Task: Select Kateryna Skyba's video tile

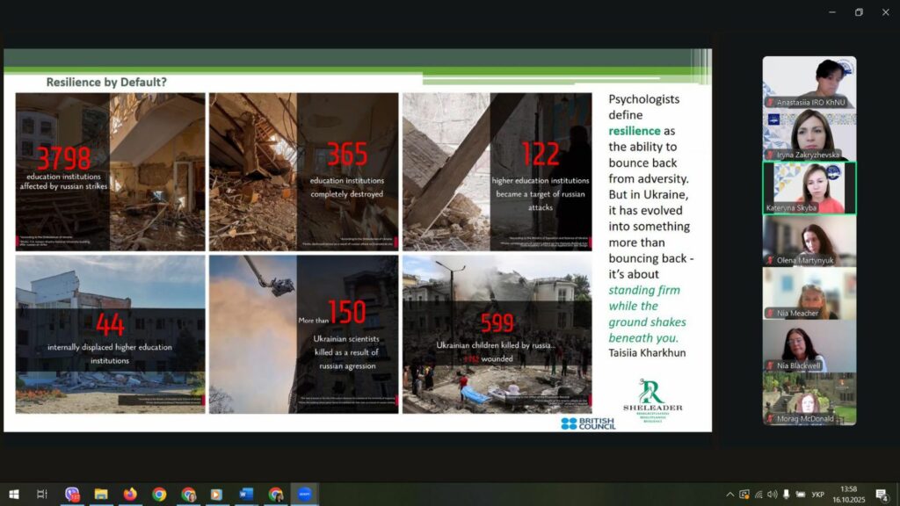Action: tap(809, 188)
